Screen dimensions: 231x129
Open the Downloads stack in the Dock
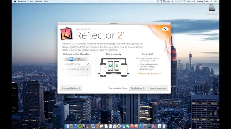(x=160, y=126)
